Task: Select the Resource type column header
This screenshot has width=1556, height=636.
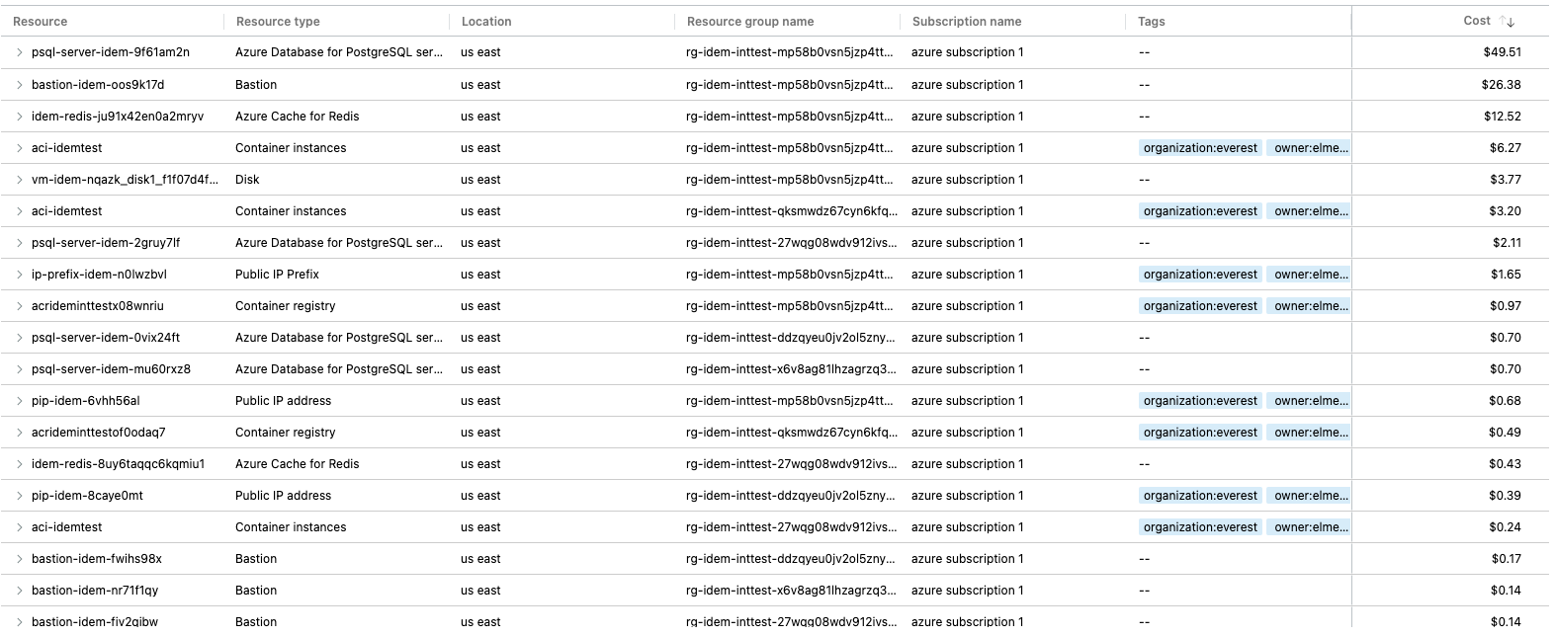Action: (x=277, y=21)
